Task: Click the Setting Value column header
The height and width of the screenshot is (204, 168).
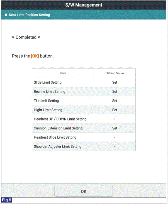Action: (x=115, y=73)
